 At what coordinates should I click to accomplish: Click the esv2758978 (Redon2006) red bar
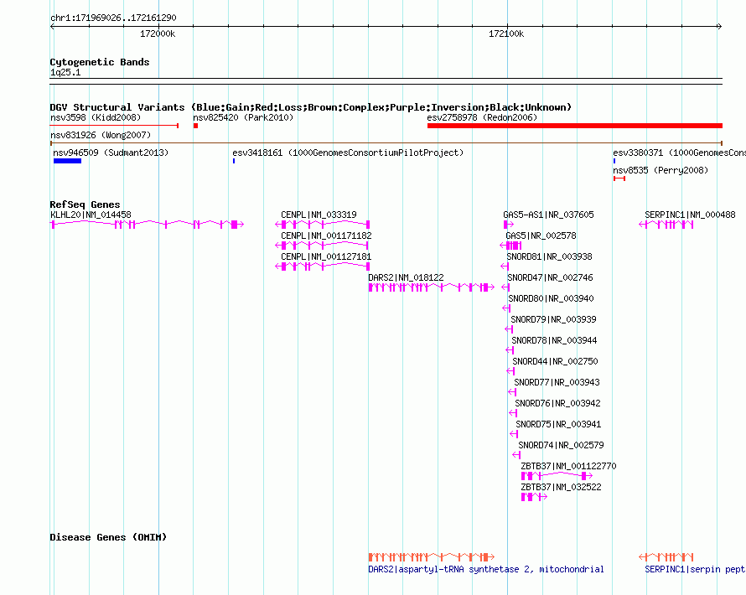575,126
